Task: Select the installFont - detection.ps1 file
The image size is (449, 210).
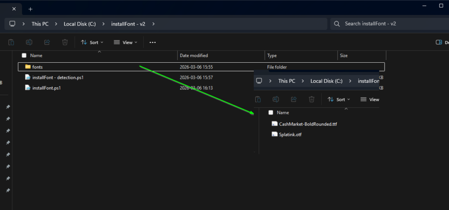Action: pyautogui.click(x=57, y=77)
